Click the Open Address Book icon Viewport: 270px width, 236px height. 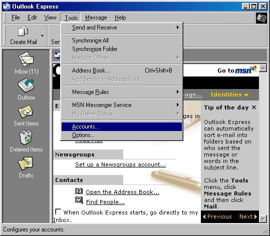point(79,191)
